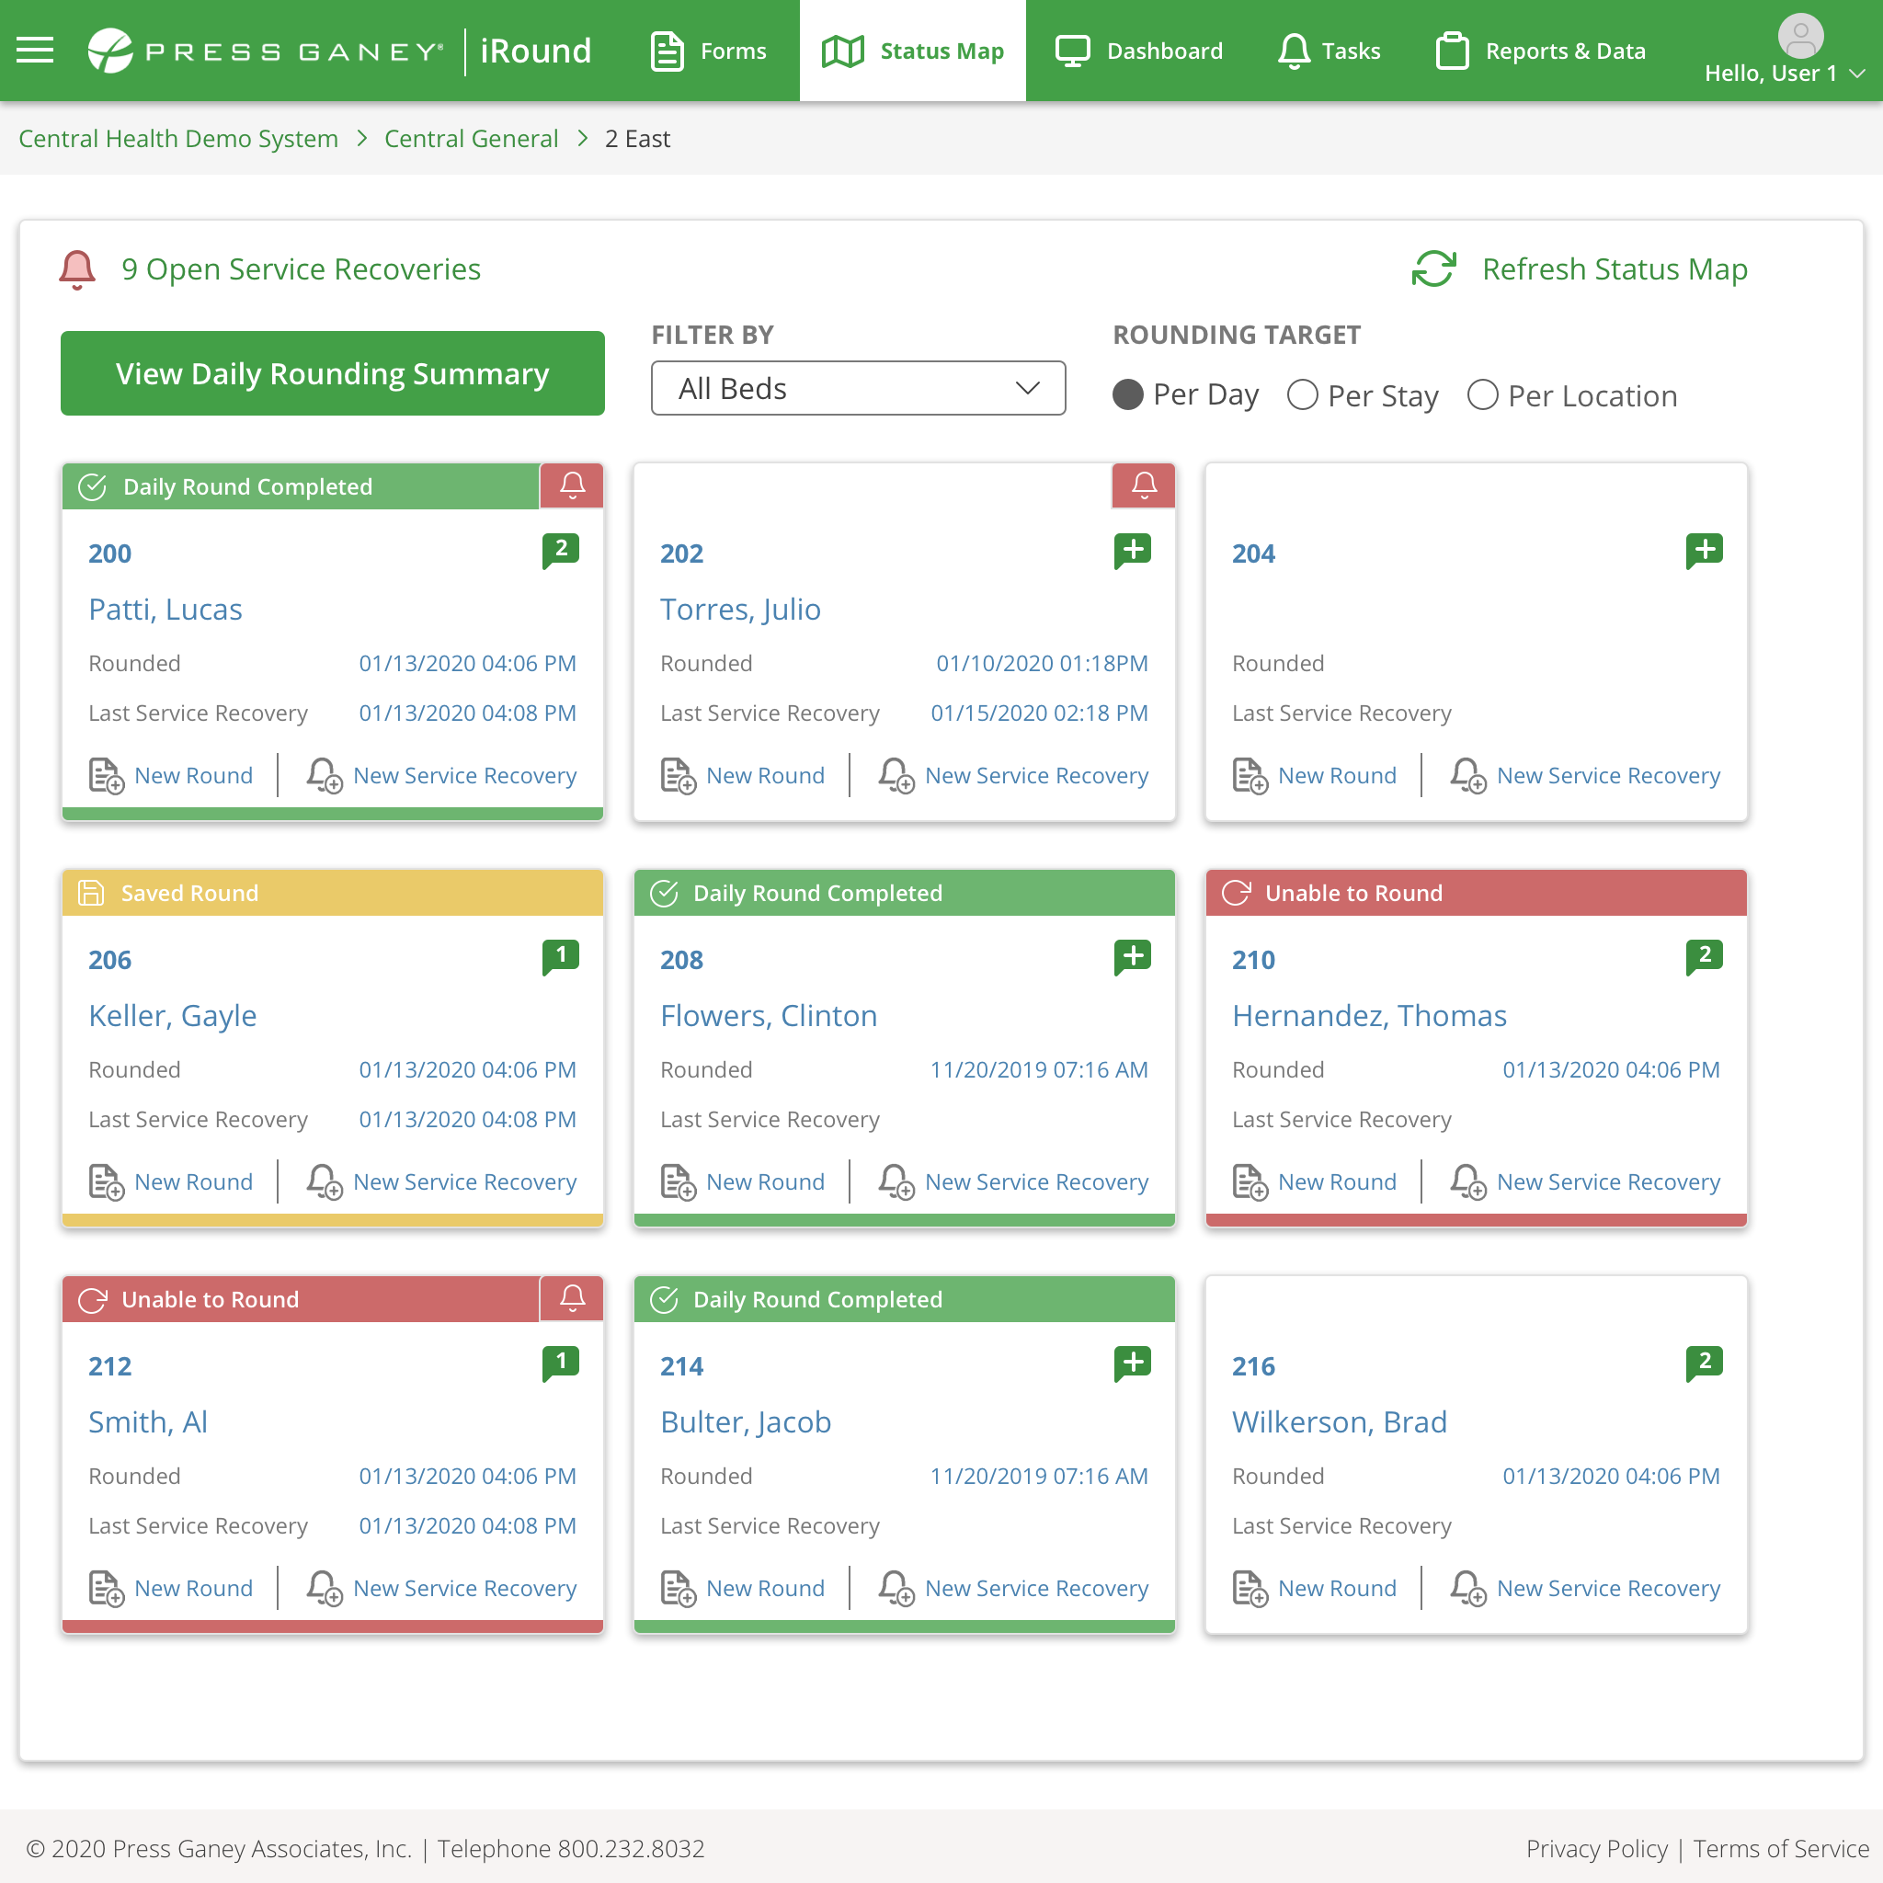Expand the Hello, User 1 menu arrow
Screen dimensions: 1883x1883
pyautogui.click(x=1856, y=74)
